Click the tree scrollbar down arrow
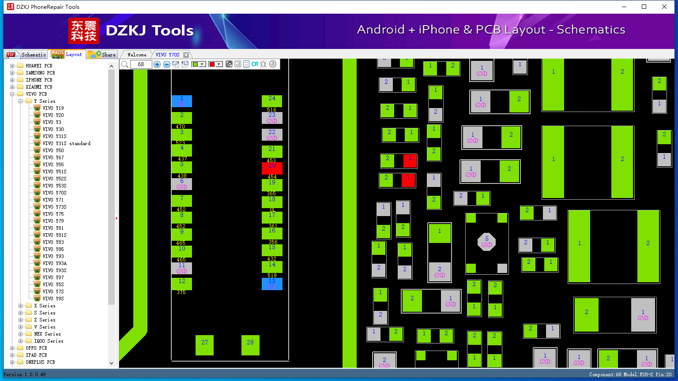Viewport: 678px width, 381px height. (x=111, y=363)
